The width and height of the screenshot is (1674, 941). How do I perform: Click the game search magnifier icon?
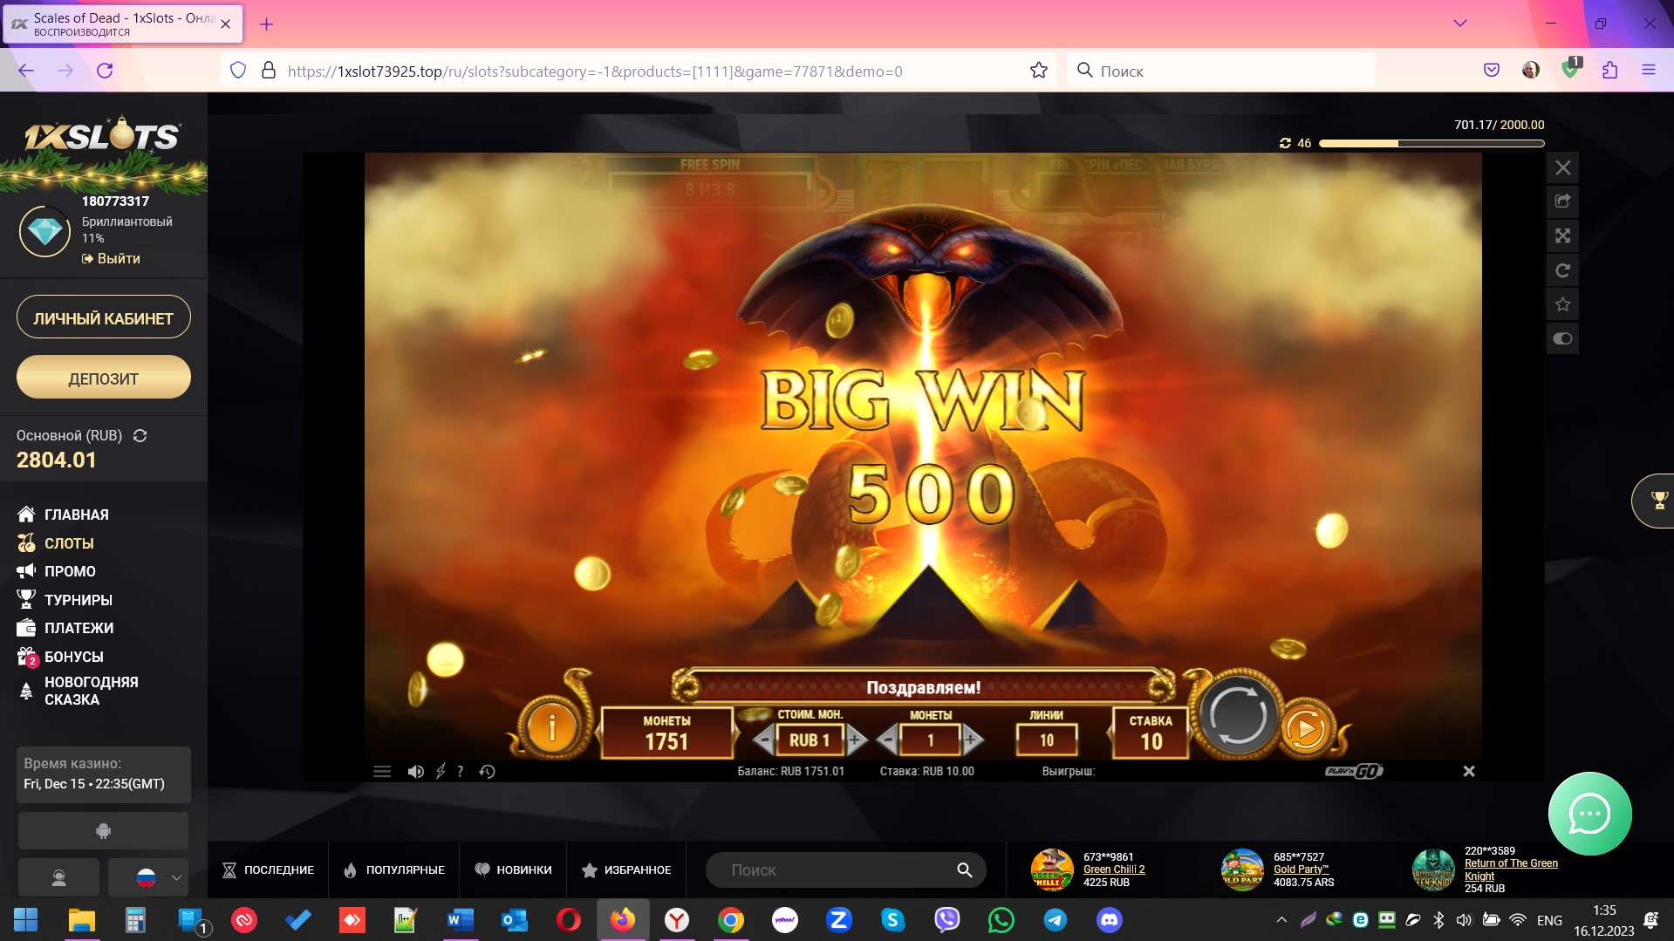coord(964,869)
